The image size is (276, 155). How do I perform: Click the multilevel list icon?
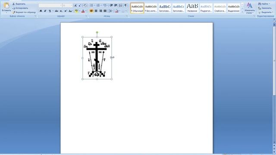105,6
